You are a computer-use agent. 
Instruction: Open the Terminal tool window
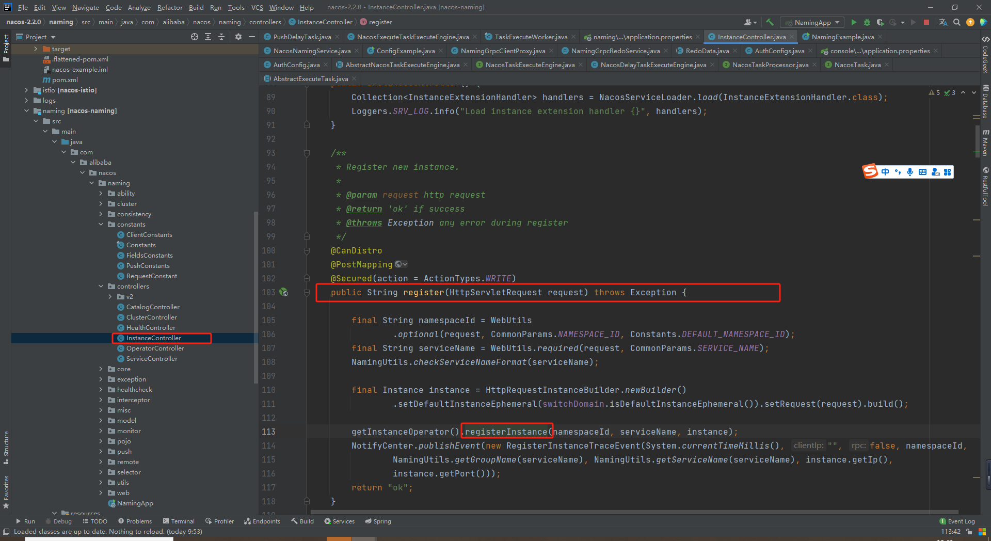pyautogui.click(x=179, y=521)
